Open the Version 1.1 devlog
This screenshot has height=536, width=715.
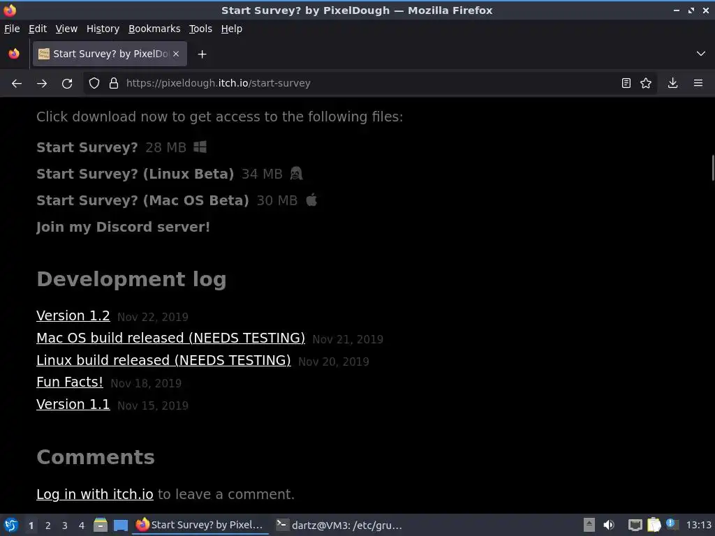pyautogui.click(x=73, y=404)
